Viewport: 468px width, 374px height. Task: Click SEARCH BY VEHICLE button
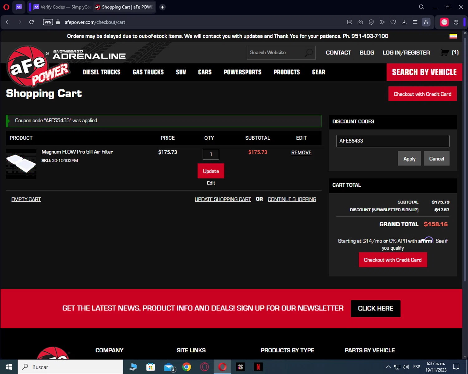coord(424,72)
